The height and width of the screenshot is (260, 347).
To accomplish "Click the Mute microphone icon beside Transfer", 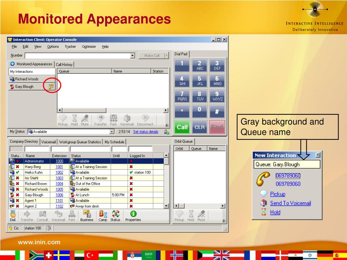I will click(85, 118).
